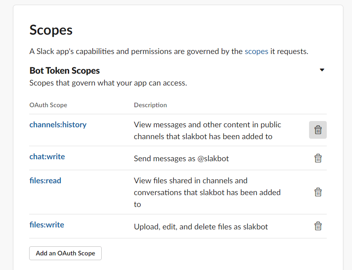Click the 'View messages and other content' description
This screenshot has height=270, width=352.
coord(207,130)
